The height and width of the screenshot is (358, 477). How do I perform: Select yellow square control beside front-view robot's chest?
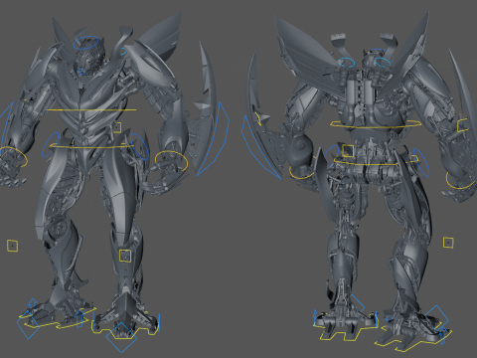[x=116, y=127]
